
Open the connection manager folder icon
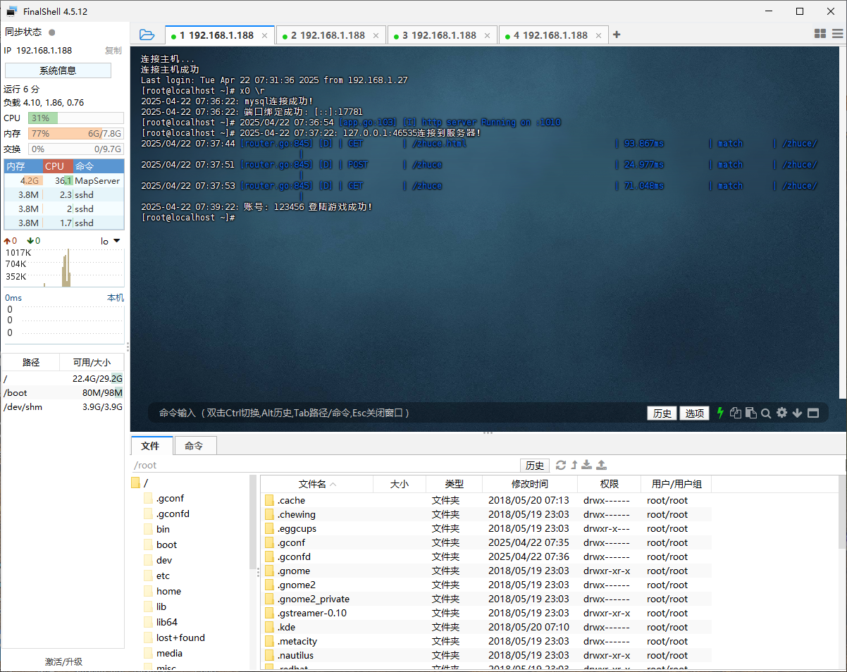[147, 35]
